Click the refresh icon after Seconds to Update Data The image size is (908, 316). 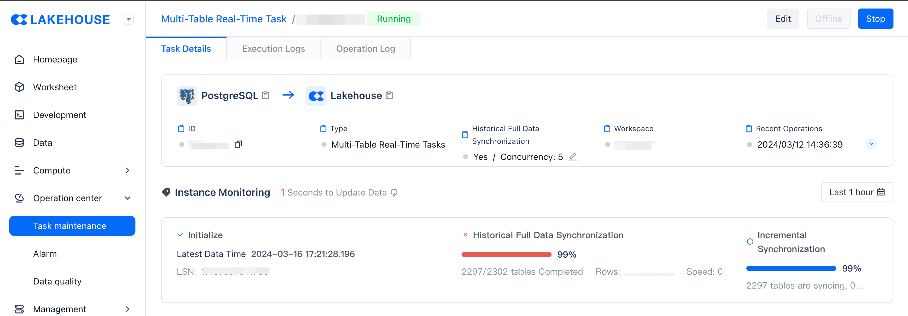[394, 193]
